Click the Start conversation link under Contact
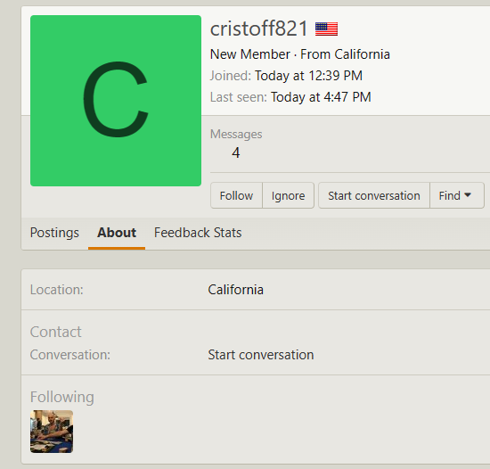490x469 pixels. [261, 355]
